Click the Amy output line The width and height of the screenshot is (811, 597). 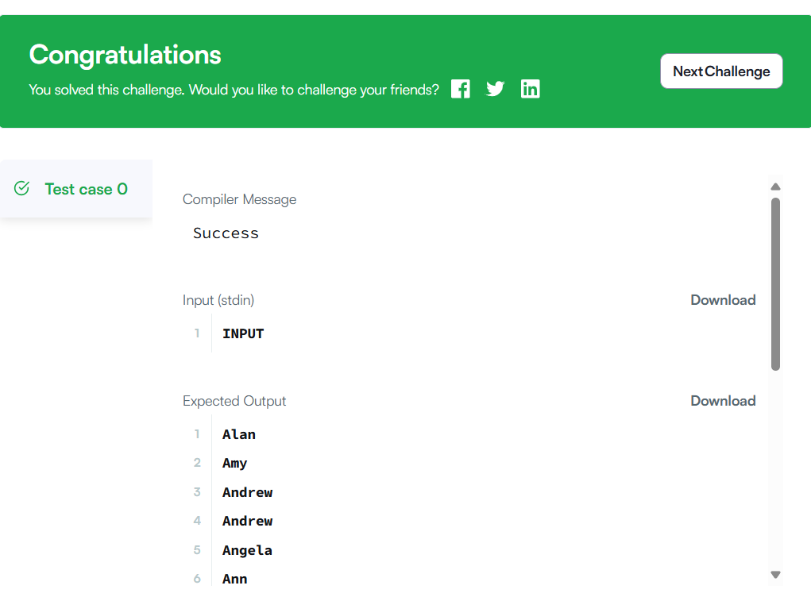point(235,464)
